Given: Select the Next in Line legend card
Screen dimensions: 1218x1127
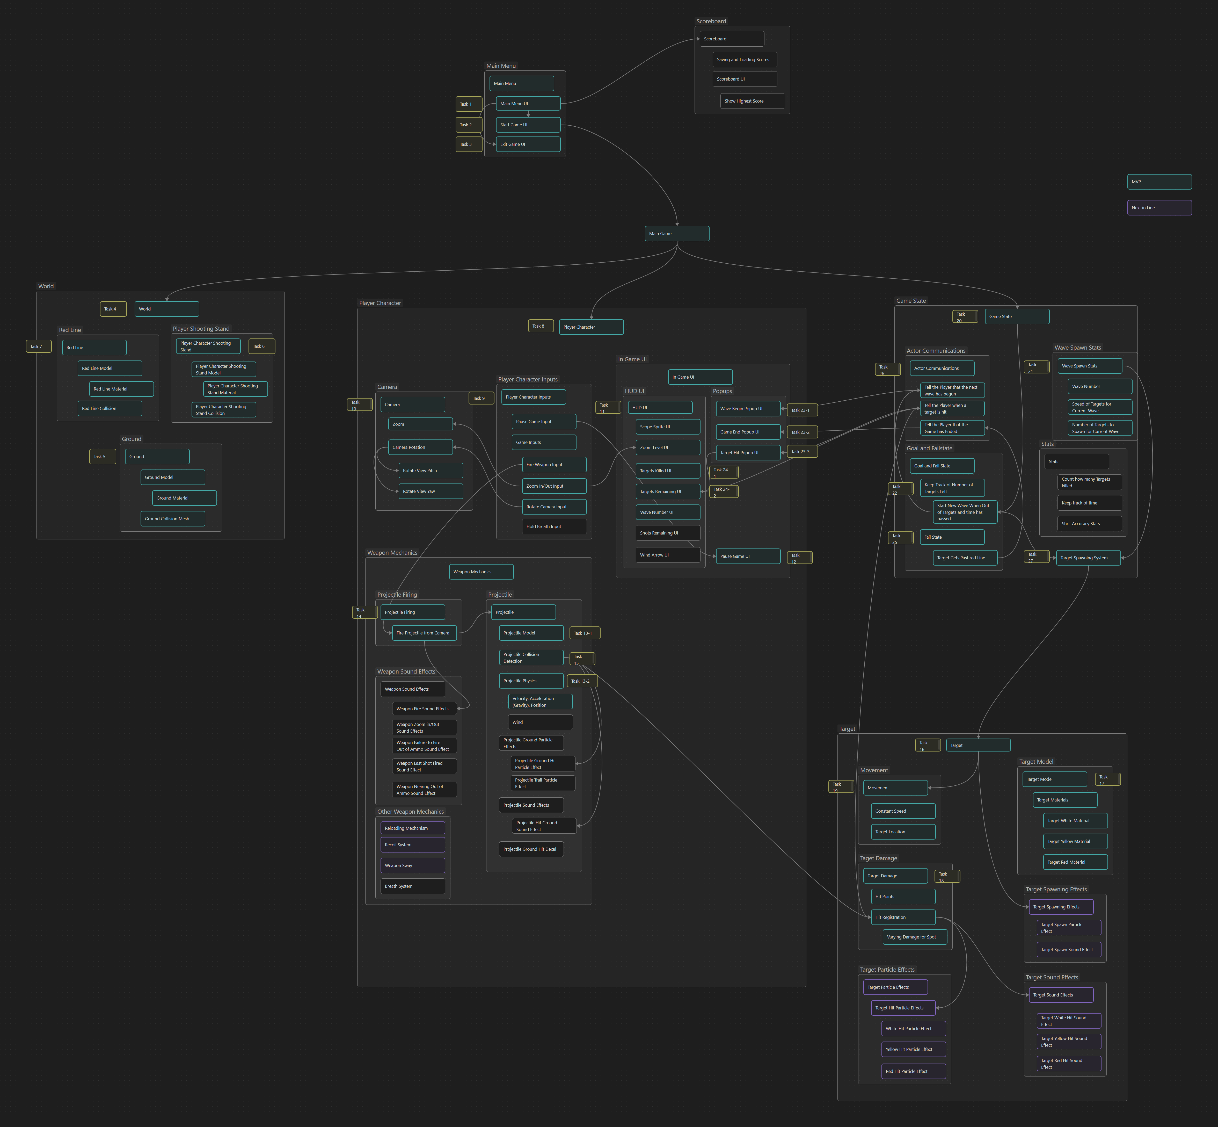Looking at the screenshot, I should tap(1159, 208).
